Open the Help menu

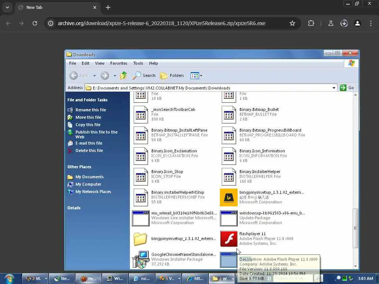coord(153,63)
